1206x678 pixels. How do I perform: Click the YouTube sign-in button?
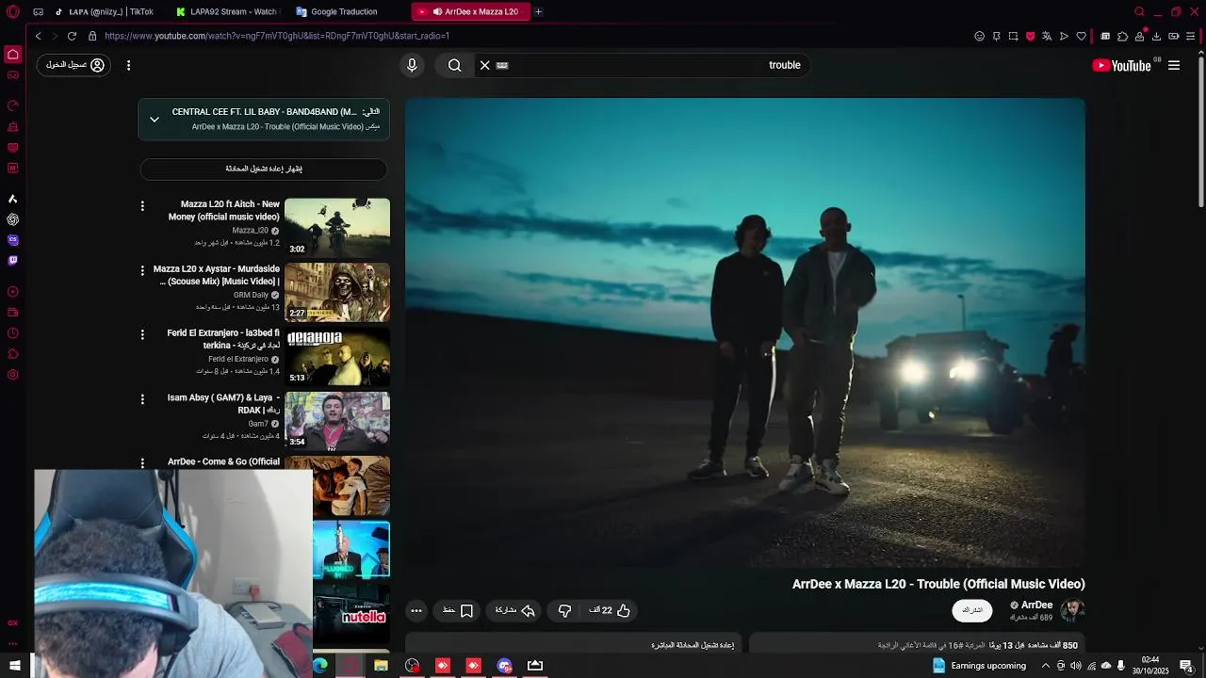click(x=74, y=65)
